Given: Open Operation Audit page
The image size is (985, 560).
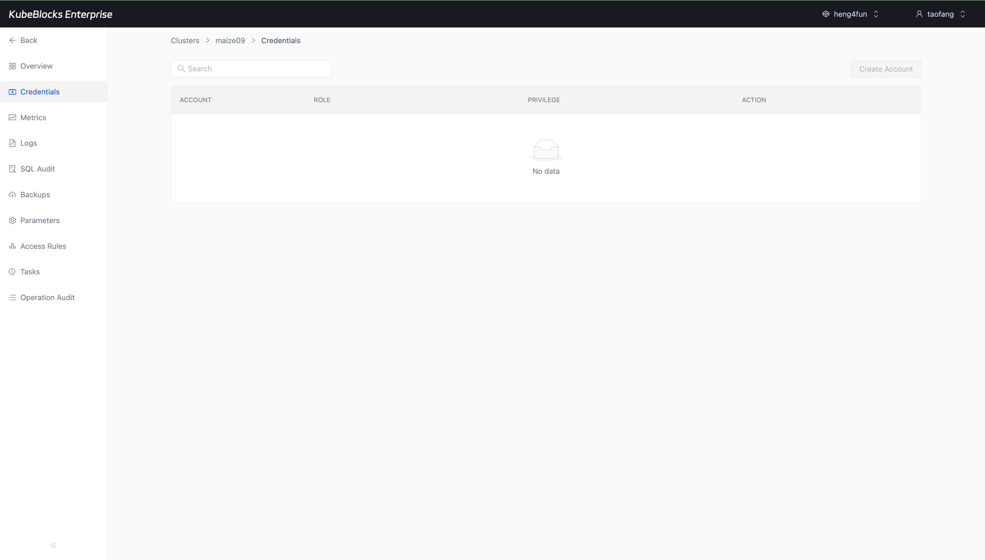Looking at the screenshot, I should coord(54,297).
